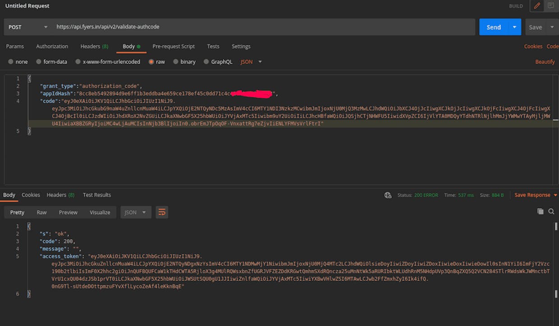The height and width of the screenshot is (326, 559).
Task: Collapse response JSON at line 1
Action: pyautogui.click(x=29, y=226)
